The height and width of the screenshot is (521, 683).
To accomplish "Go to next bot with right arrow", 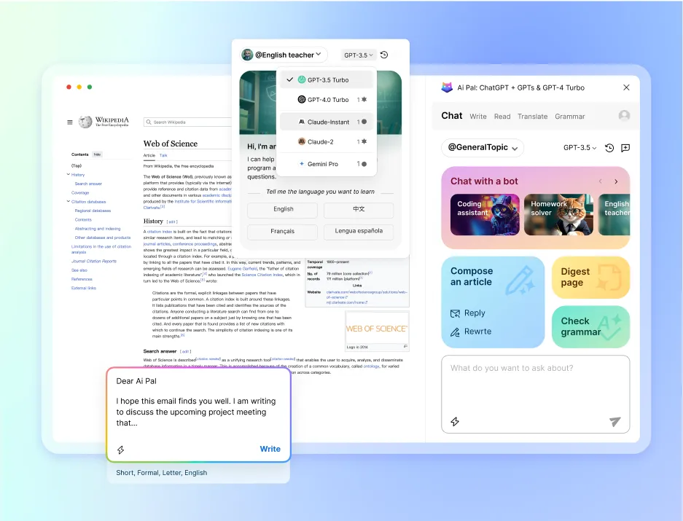I will [x=616, y=181].
